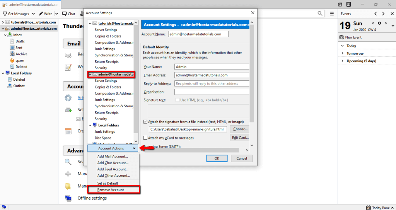The image size is (396, 210).
Task: Choose Add Feed Account menu item
Action: (x=113, y=169)
